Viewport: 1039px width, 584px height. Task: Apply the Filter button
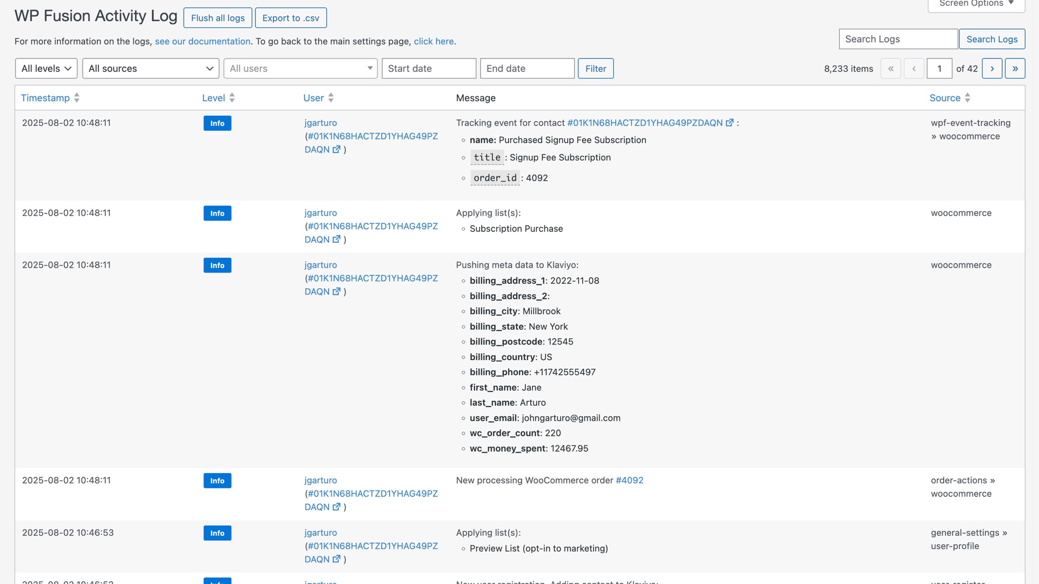pyautogui.click(x=595, y=69)
